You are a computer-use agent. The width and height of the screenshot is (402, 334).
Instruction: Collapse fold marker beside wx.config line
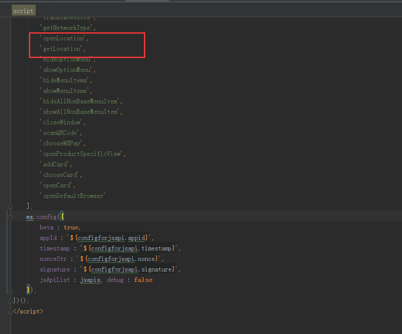click(x=10, y=217)
